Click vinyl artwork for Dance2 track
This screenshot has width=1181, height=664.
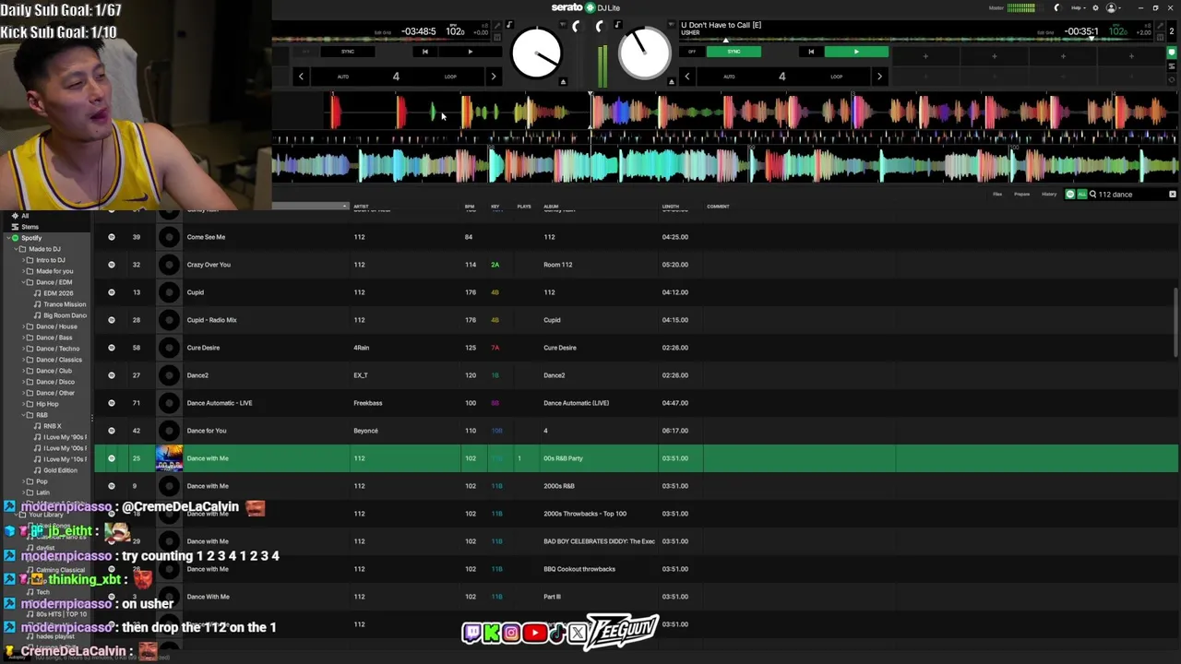click(x=169, y=375)
